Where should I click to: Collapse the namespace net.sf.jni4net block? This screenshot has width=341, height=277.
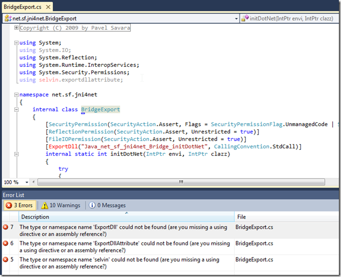pyautogui.click(x=16, y=95)
